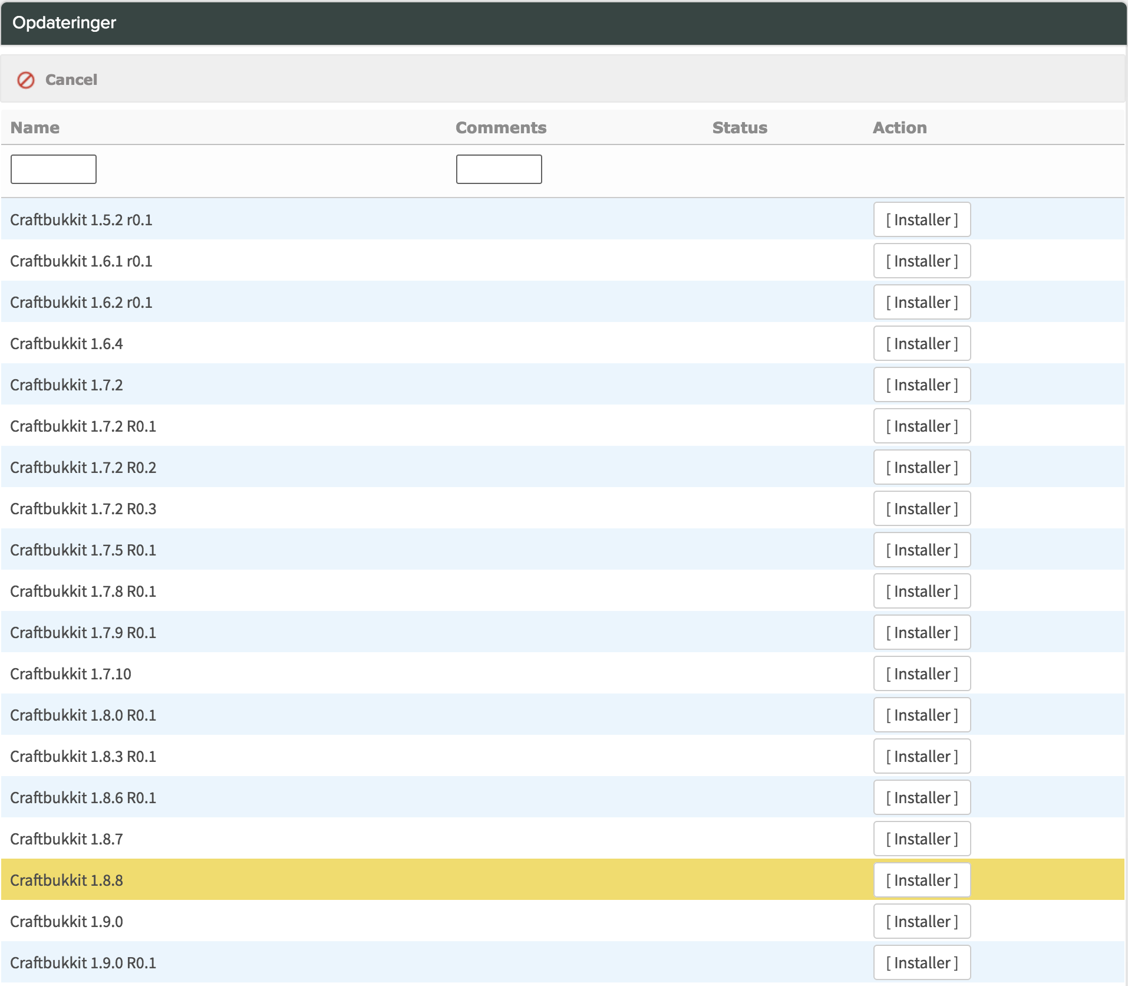
Task: Sort by the Name column header
Action: (x=35, y=127)
